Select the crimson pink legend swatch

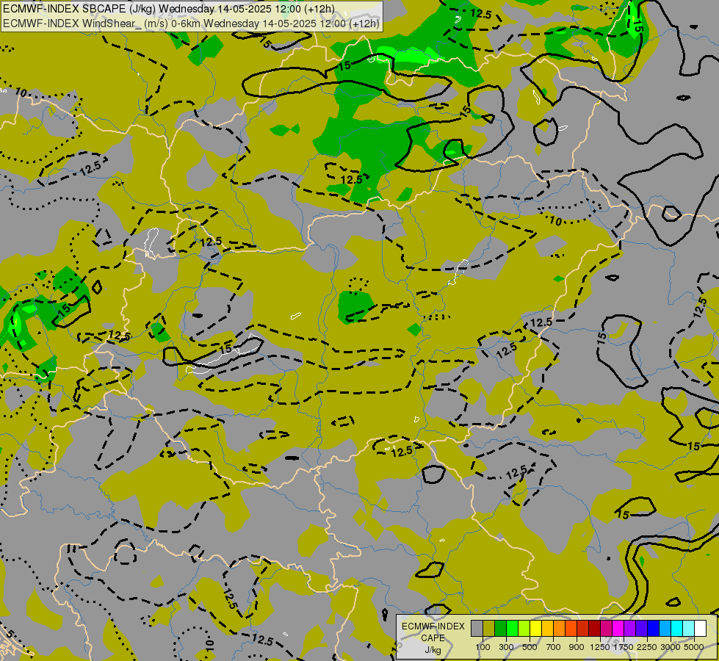point(606,629)
